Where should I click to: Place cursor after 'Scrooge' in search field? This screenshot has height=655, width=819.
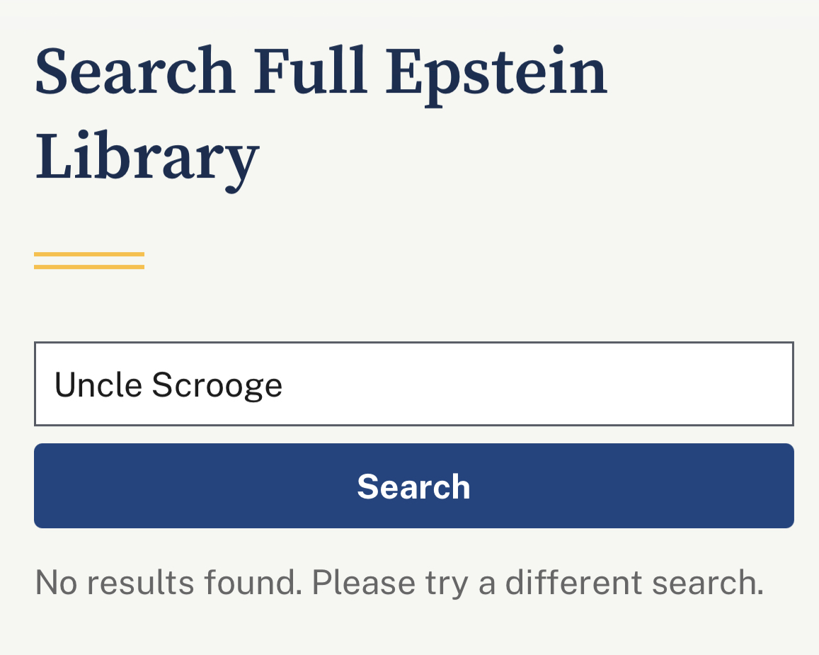pyautogui.click(x=285, y=385)
